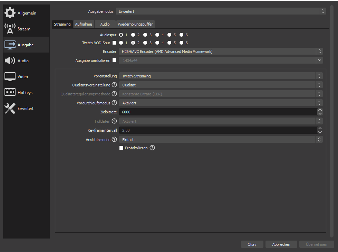338x252 pixels.
Task: Toggle the Twitch-VOD-Spur checkbox
Action: tap(114, 43)
